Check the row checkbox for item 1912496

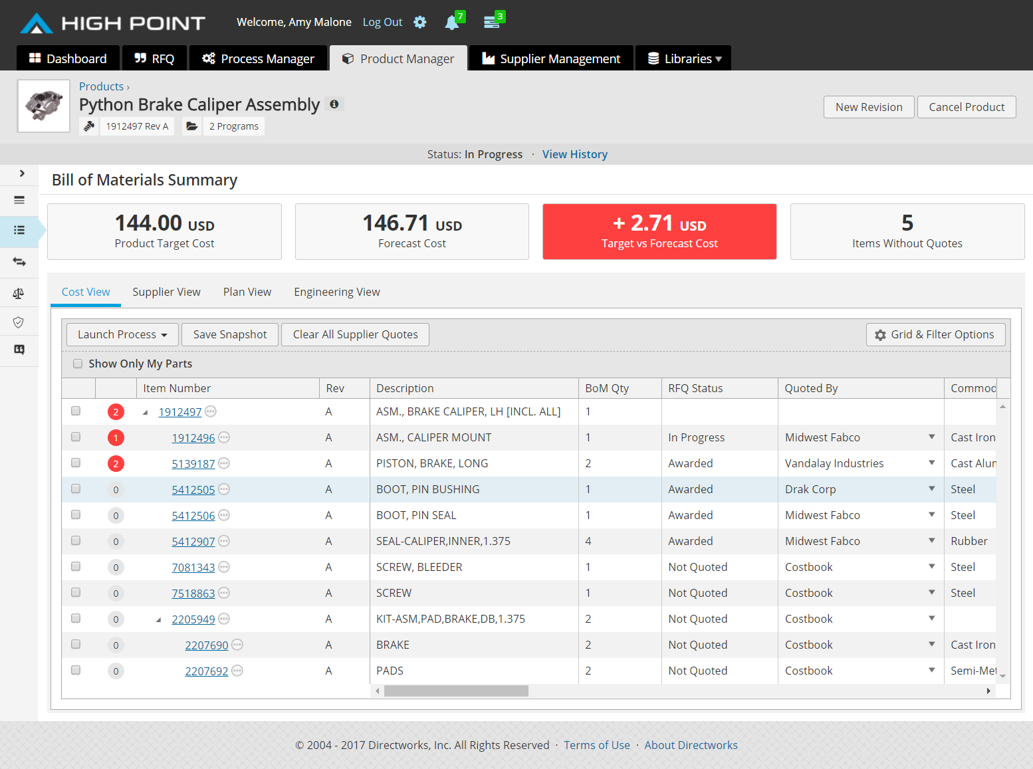pos(76,437)
